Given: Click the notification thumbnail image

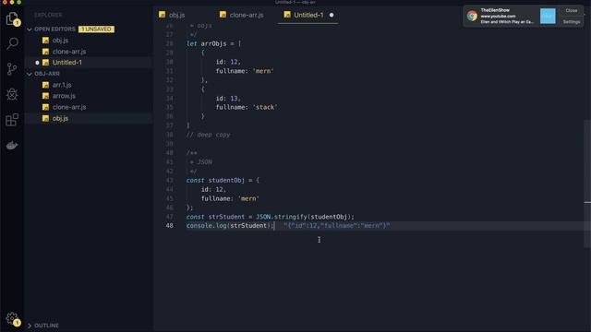Looking at the screenshot, I should (548, 17).
